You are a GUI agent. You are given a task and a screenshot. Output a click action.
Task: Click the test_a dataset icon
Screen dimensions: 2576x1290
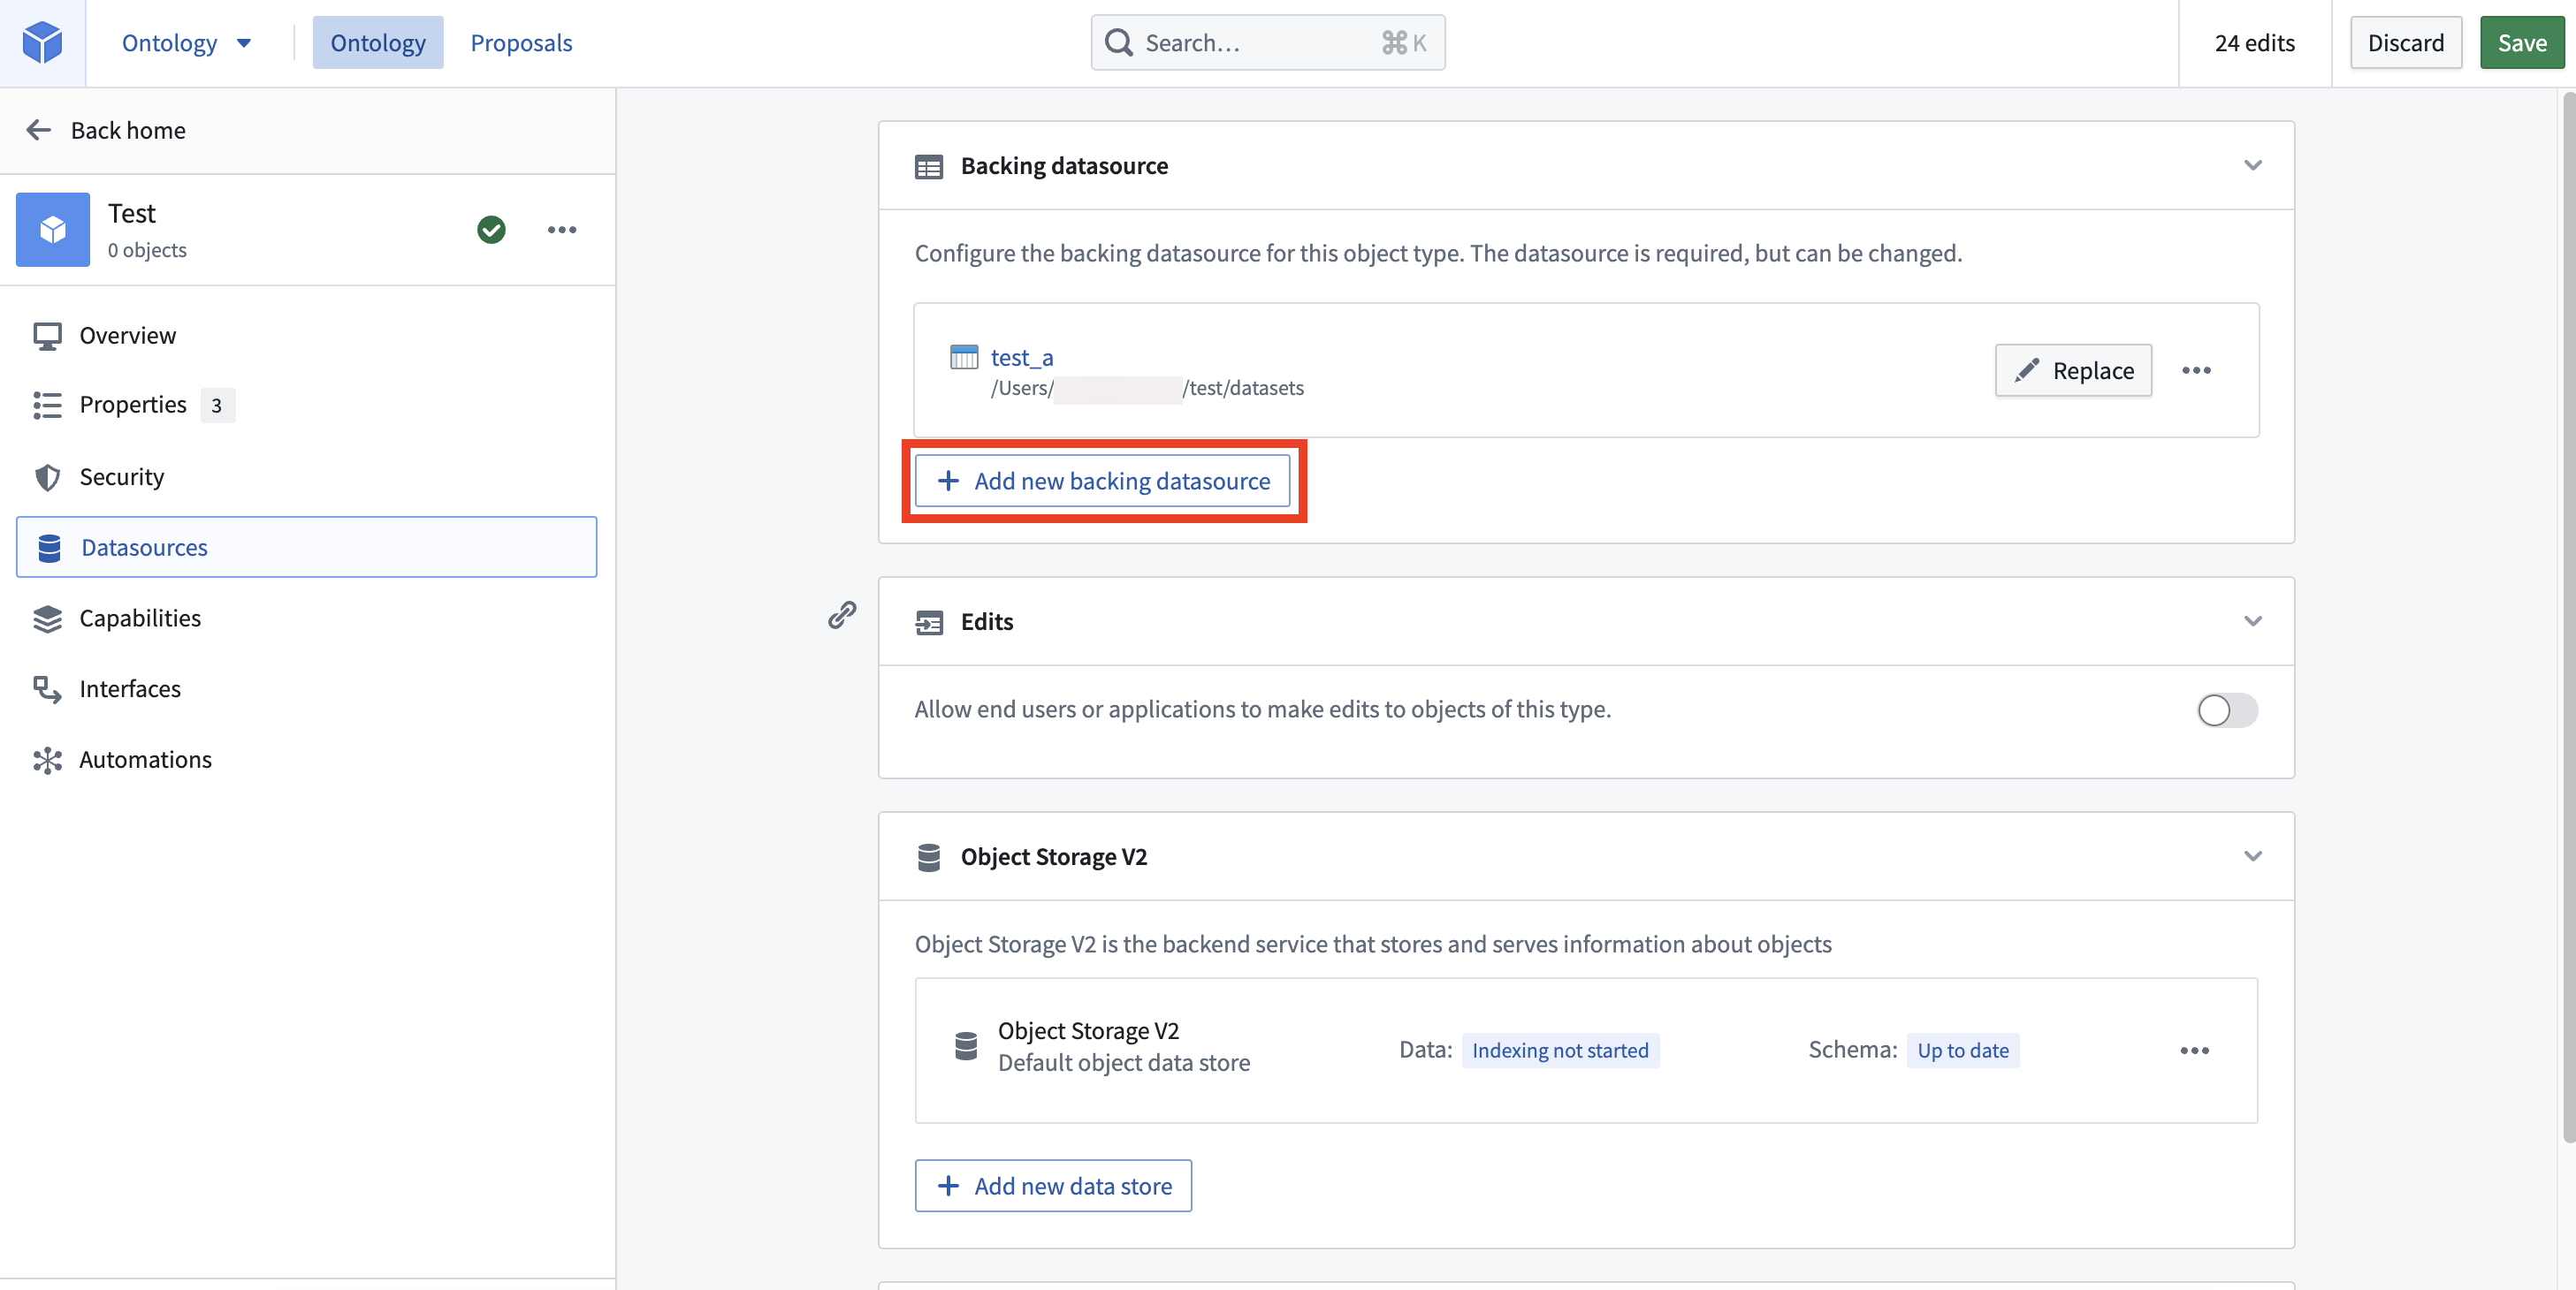pos(963,357)
